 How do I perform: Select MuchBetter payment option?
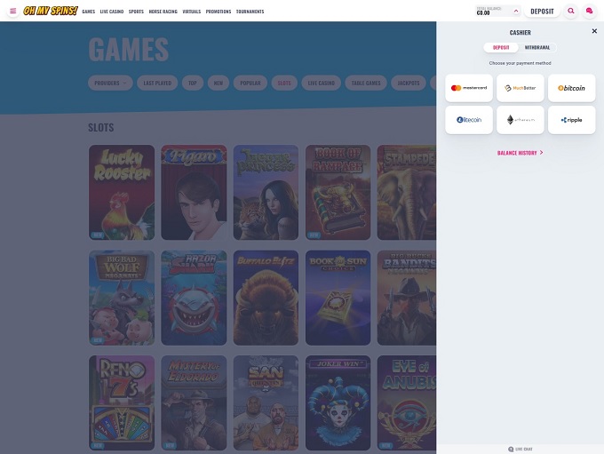521,88
